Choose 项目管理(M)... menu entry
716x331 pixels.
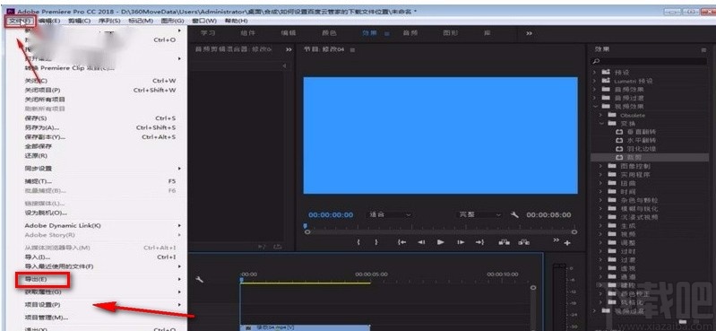pyautogui.click(x=46, y=318)
